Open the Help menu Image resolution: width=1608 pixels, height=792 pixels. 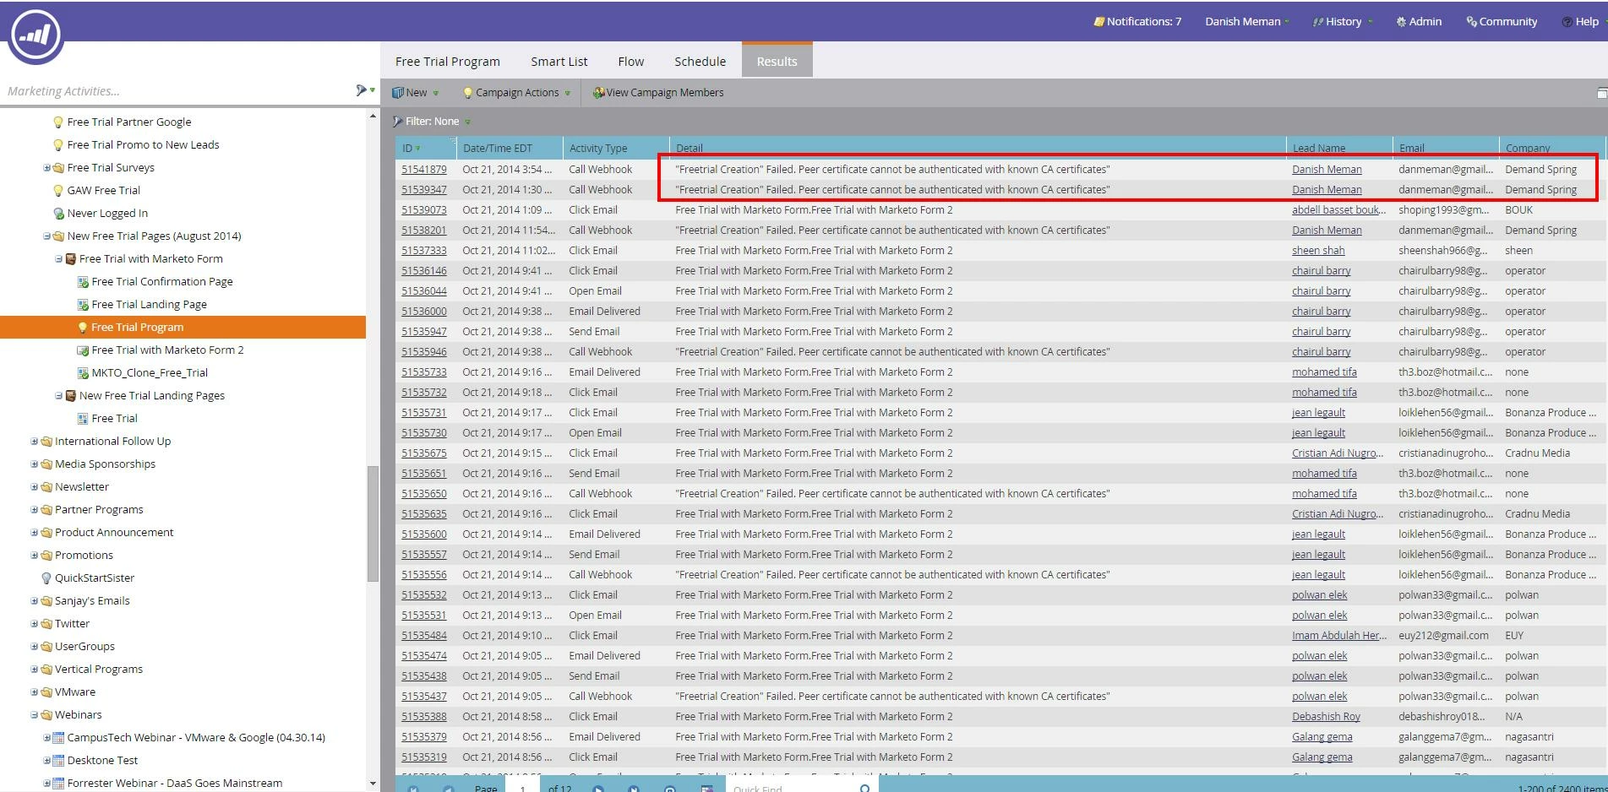click(1580, 22)
